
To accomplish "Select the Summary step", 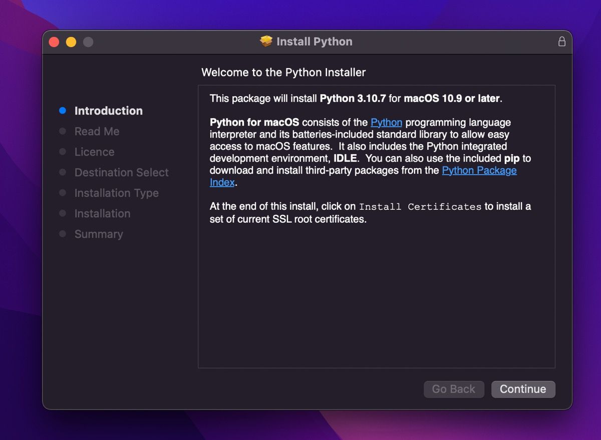I will click(x=99, y=234).
